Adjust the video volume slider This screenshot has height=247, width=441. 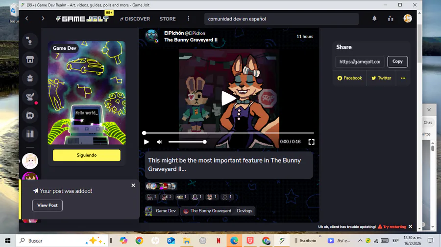tap(187, 142)
